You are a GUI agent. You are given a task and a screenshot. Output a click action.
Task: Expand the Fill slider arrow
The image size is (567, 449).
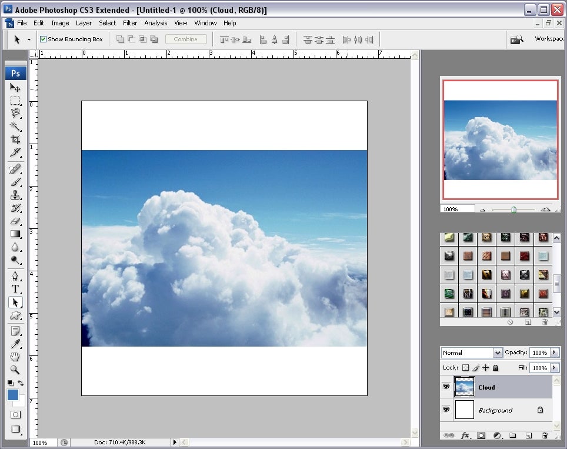pyautogui.click(x=555, y=368)
